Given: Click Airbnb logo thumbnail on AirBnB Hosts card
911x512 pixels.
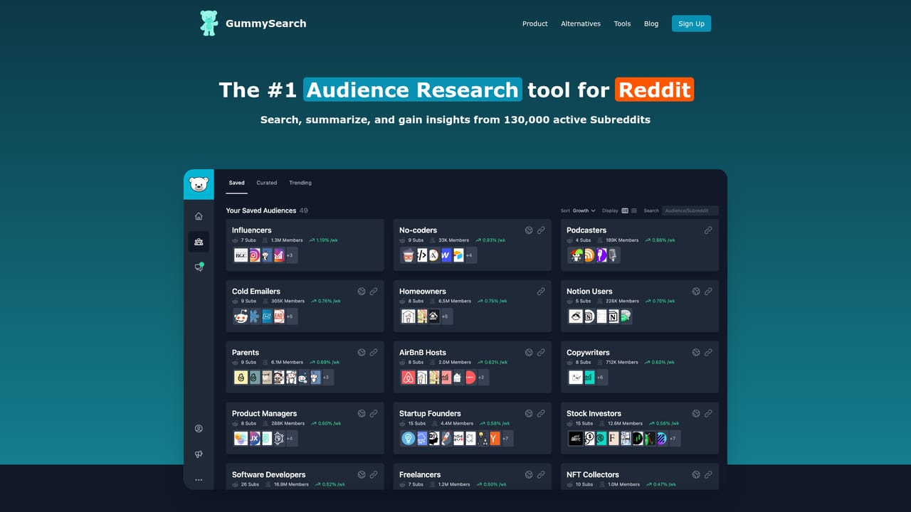Looking at the screenshot, I should tap(408, 378).
